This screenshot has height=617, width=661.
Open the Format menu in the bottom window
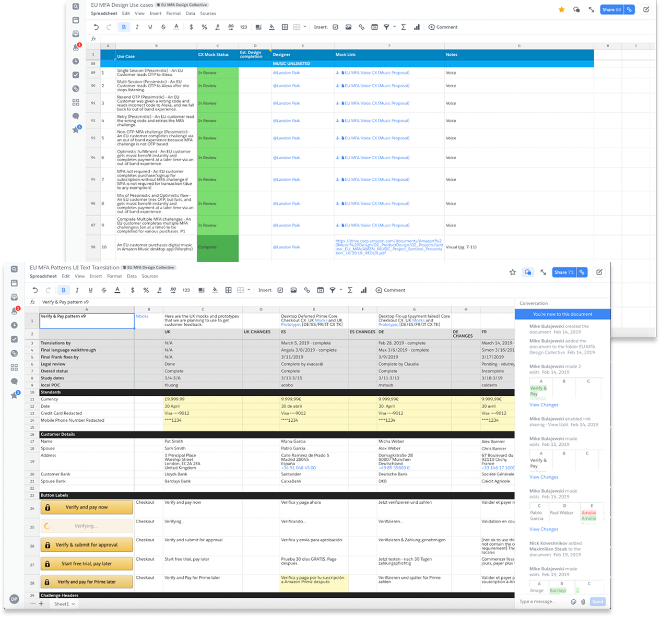(114, 276)
